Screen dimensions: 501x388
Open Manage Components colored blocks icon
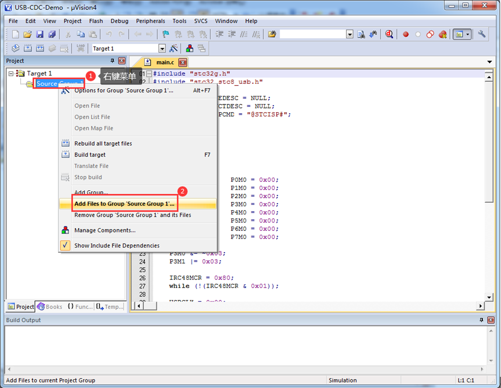189,48
